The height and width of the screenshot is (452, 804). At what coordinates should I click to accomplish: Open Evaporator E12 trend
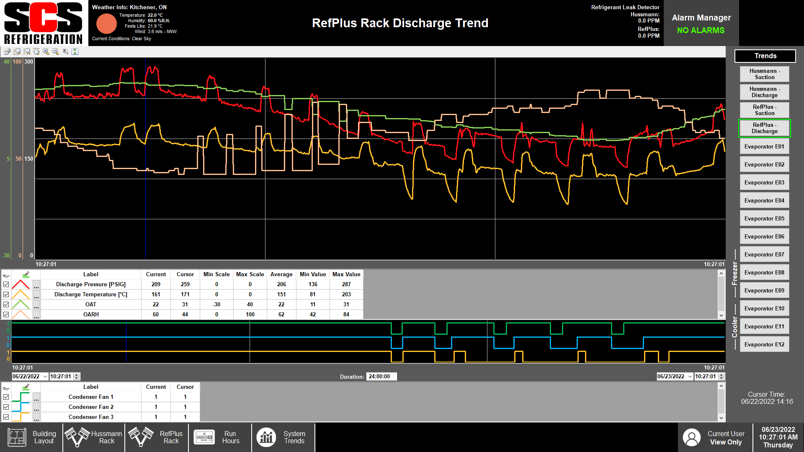tap(764, 344)
